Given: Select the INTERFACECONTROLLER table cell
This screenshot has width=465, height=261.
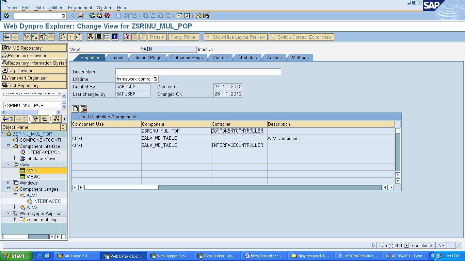Looking at the screenshot, I should point(239,145).
